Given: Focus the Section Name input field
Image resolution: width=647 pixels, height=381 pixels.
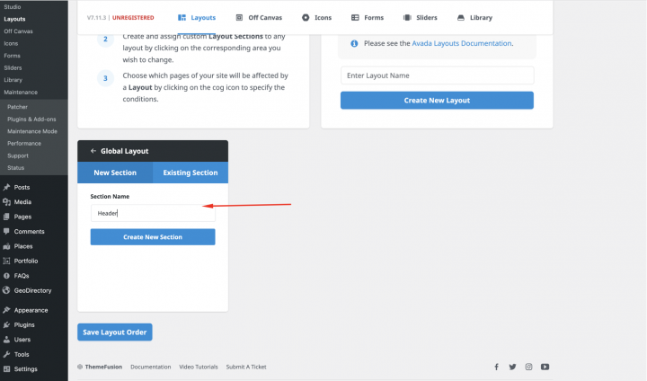Looking at the screenshot, I should click(153, 213).
